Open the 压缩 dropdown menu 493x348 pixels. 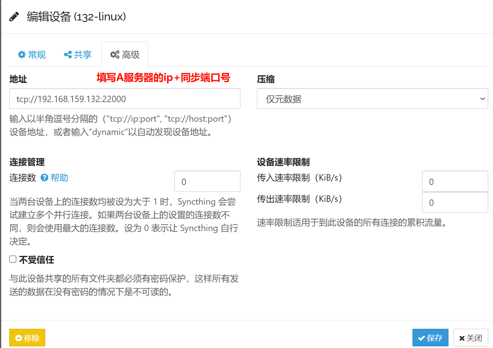[372, 99]
